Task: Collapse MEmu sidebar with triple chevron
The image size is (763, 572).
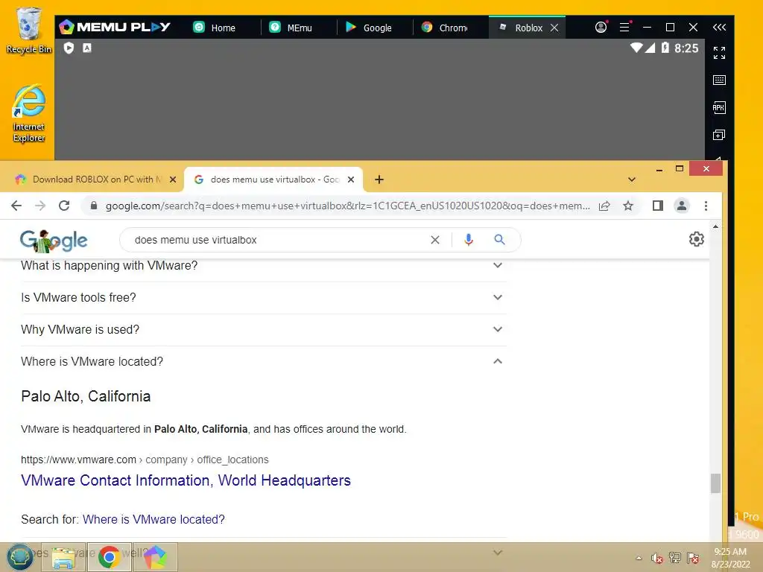Action: click(719, 28)
